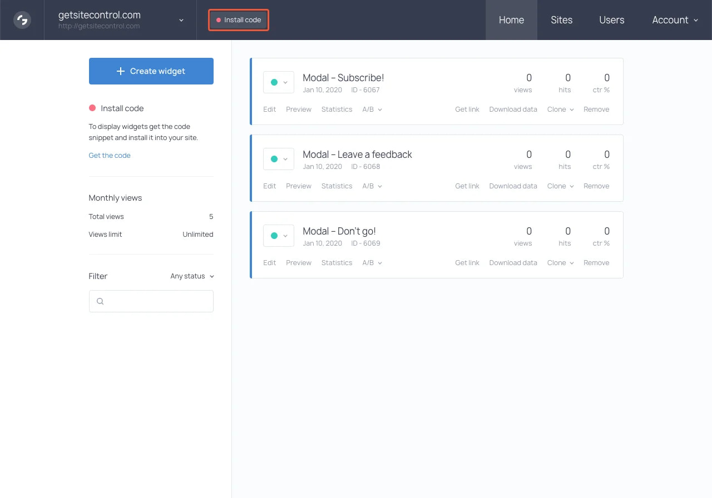Download data for Modal – Don't go!
712x498 pixels.
[x=513, y=263]
